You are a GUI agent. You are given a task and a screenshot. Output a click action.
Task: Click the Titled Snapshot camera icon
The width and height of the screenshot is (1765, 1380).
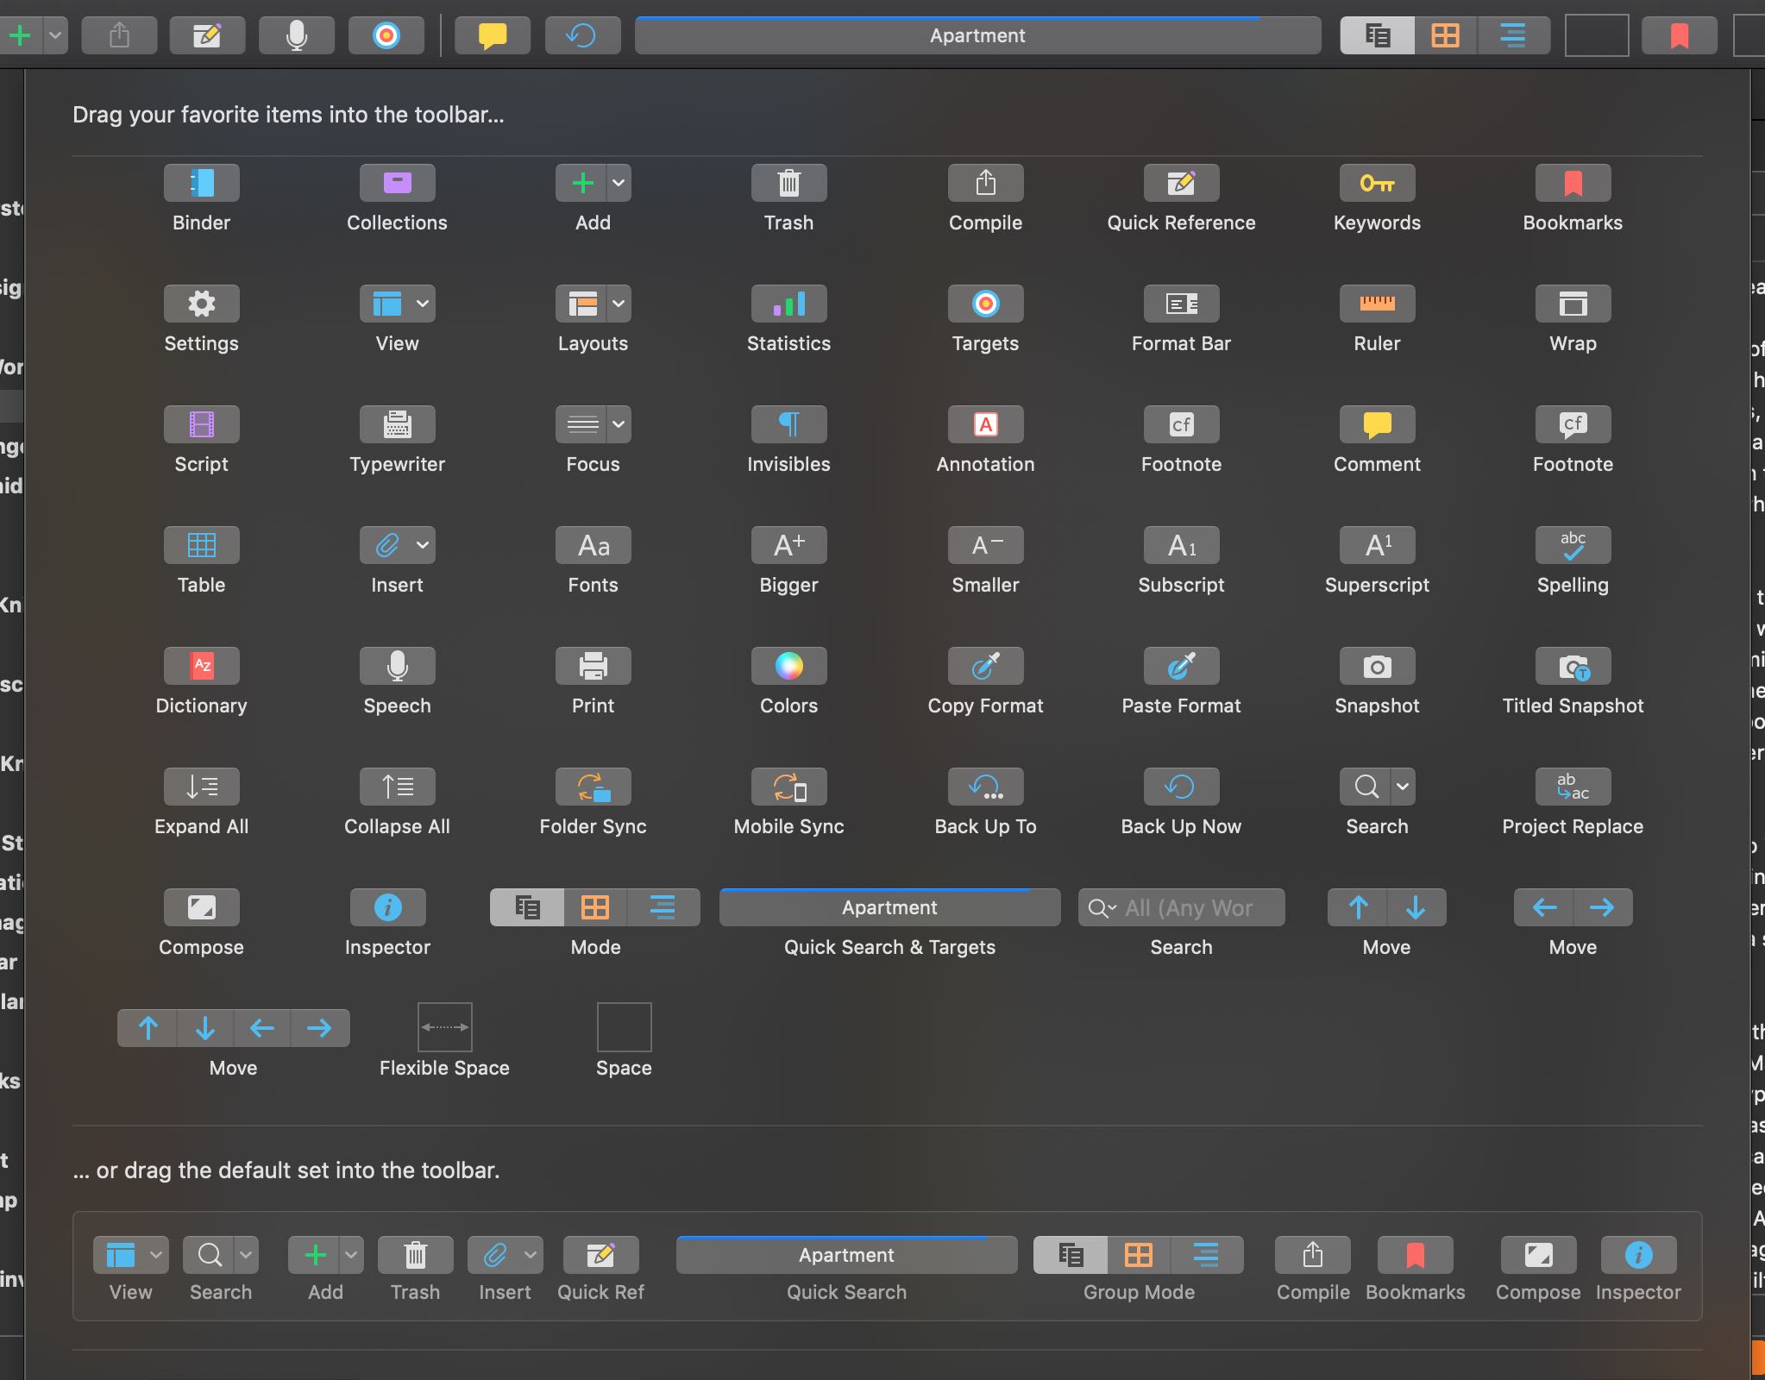[x=1573, y=666]
